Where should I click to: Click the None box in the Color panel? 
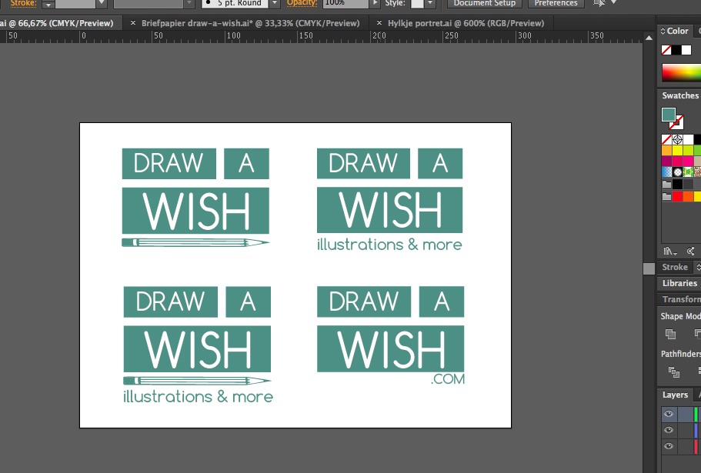(666, 50)
